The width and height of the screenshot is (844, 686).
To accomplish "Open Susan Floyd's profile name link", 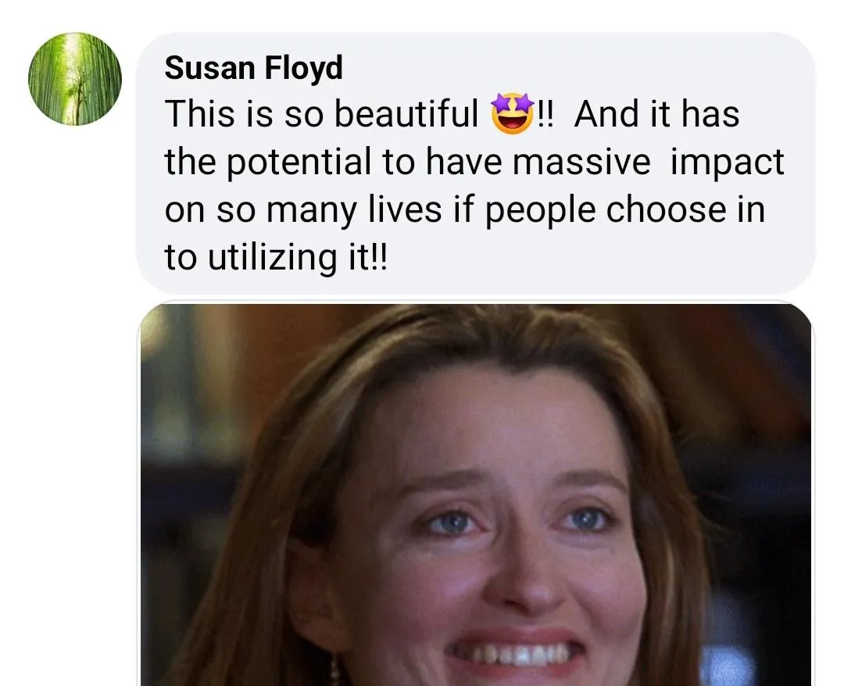I will pos(253,68).
